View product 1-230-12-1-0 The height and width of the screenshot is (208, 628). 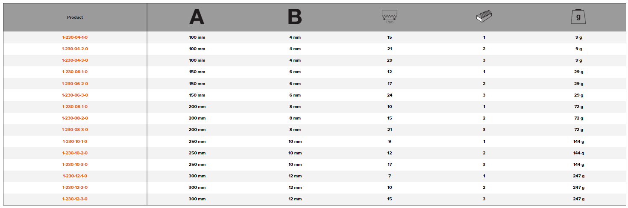pyautogui.click(x=75, y=176)
